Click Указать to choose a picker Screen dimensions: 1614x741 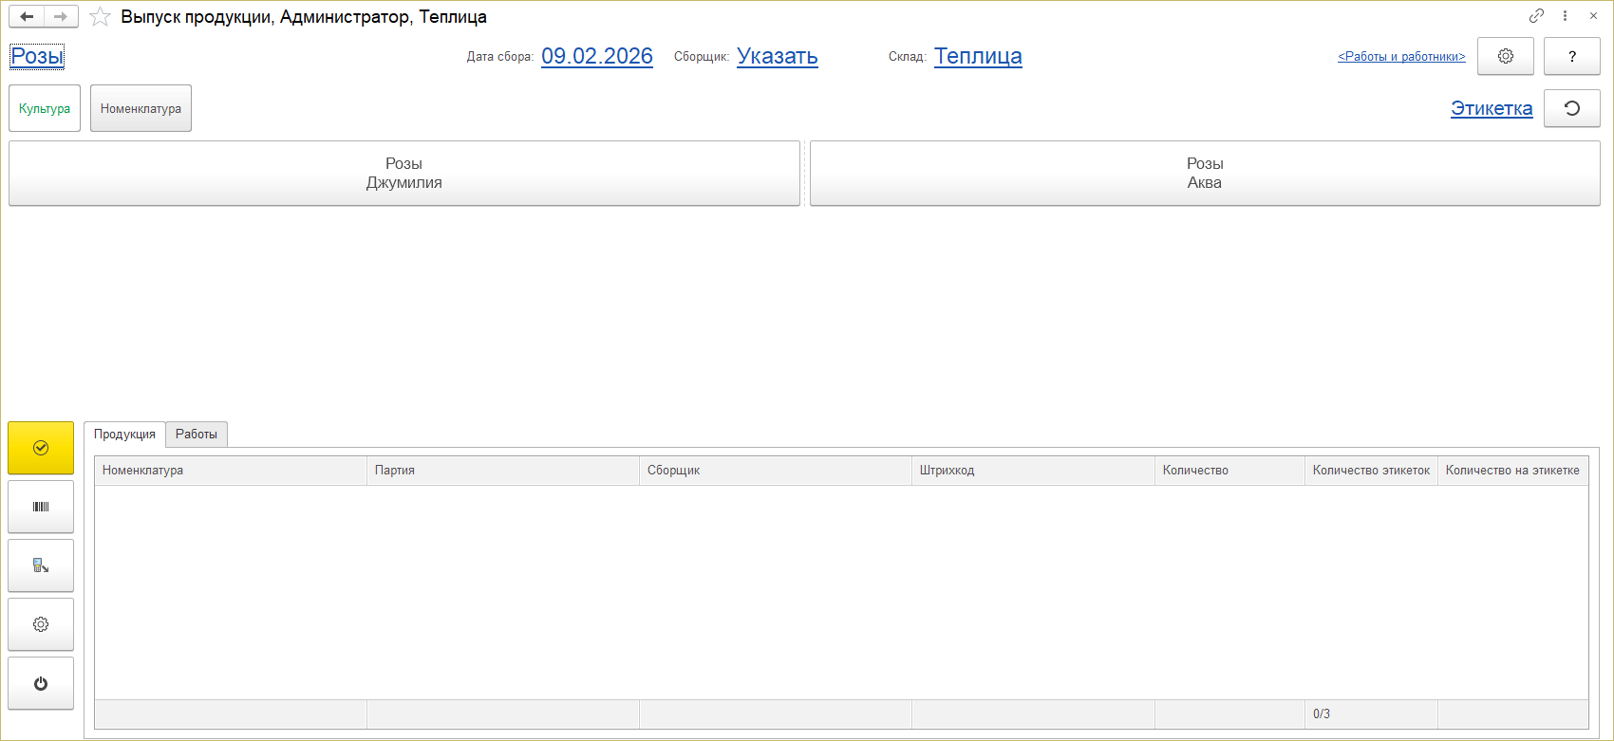click(x=778, y=56)
